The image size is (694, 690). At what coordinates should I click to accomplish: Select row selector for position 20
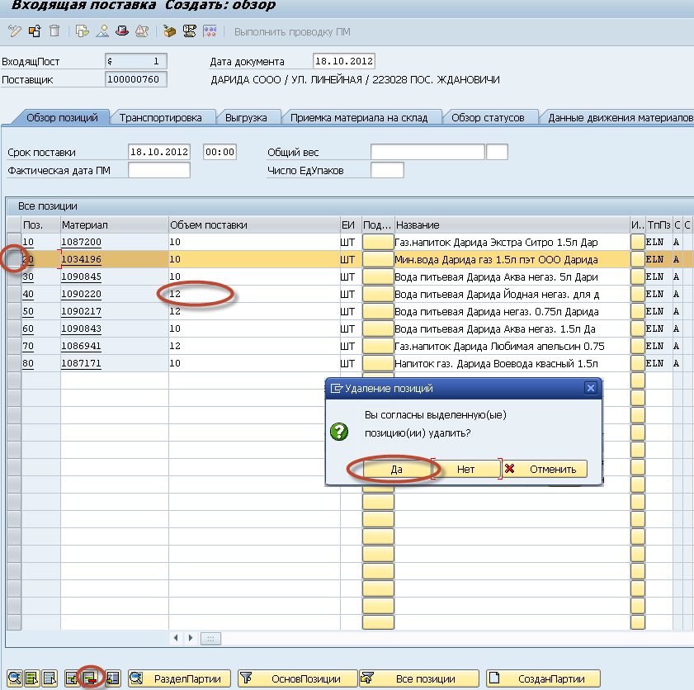13,259
